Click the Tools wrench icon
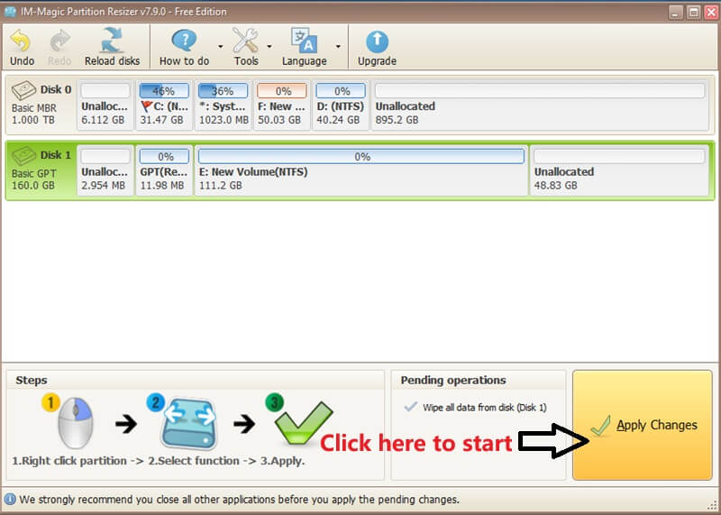 pos(245,41)
